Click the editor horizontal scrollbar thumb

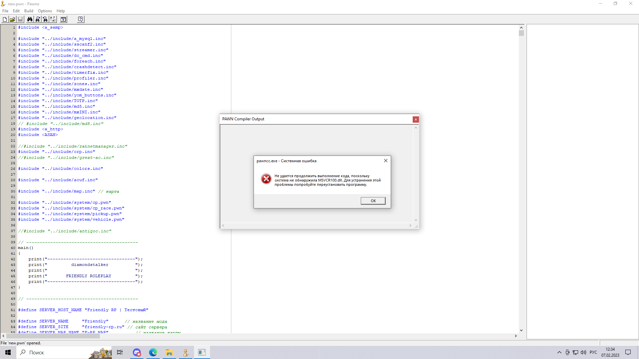[53, 336]
